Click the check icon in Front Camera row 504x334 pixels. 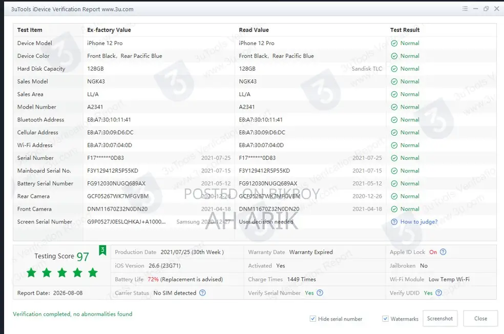click(394, 210)
